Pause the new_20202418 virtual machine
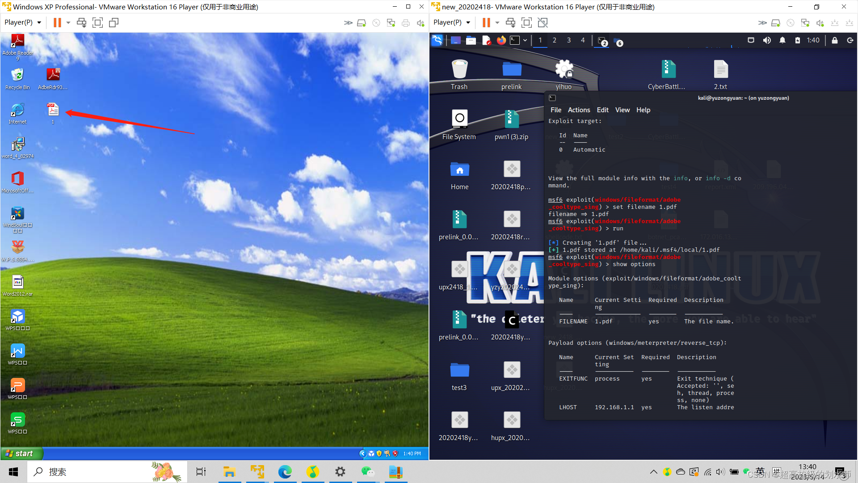 pyautogui.click(x=486, y=22)
